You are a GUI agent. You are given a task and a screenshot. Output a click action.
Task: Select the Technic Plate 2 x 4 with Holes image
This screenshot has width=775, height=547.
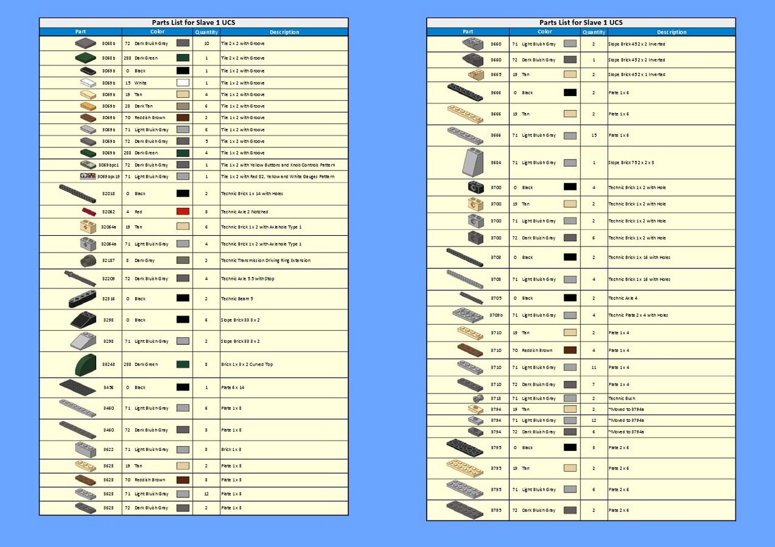tap(467, 315)
